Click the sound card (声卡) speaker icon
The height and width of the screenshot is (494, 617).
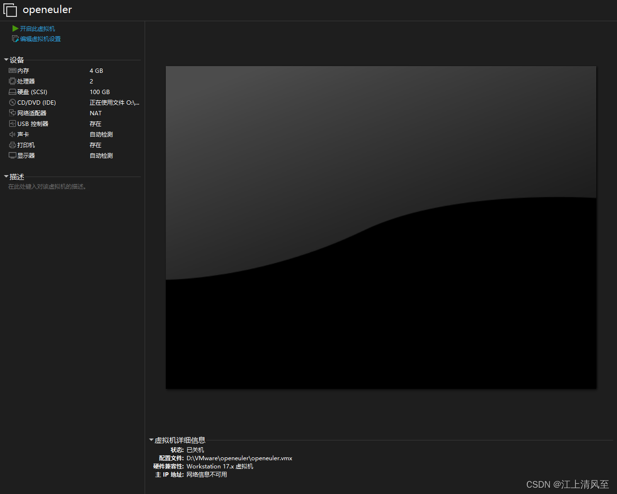pos(13,135)
